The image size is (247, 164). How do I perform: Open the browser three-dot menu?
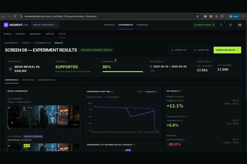pyautogui.click(x=243, y=16)
